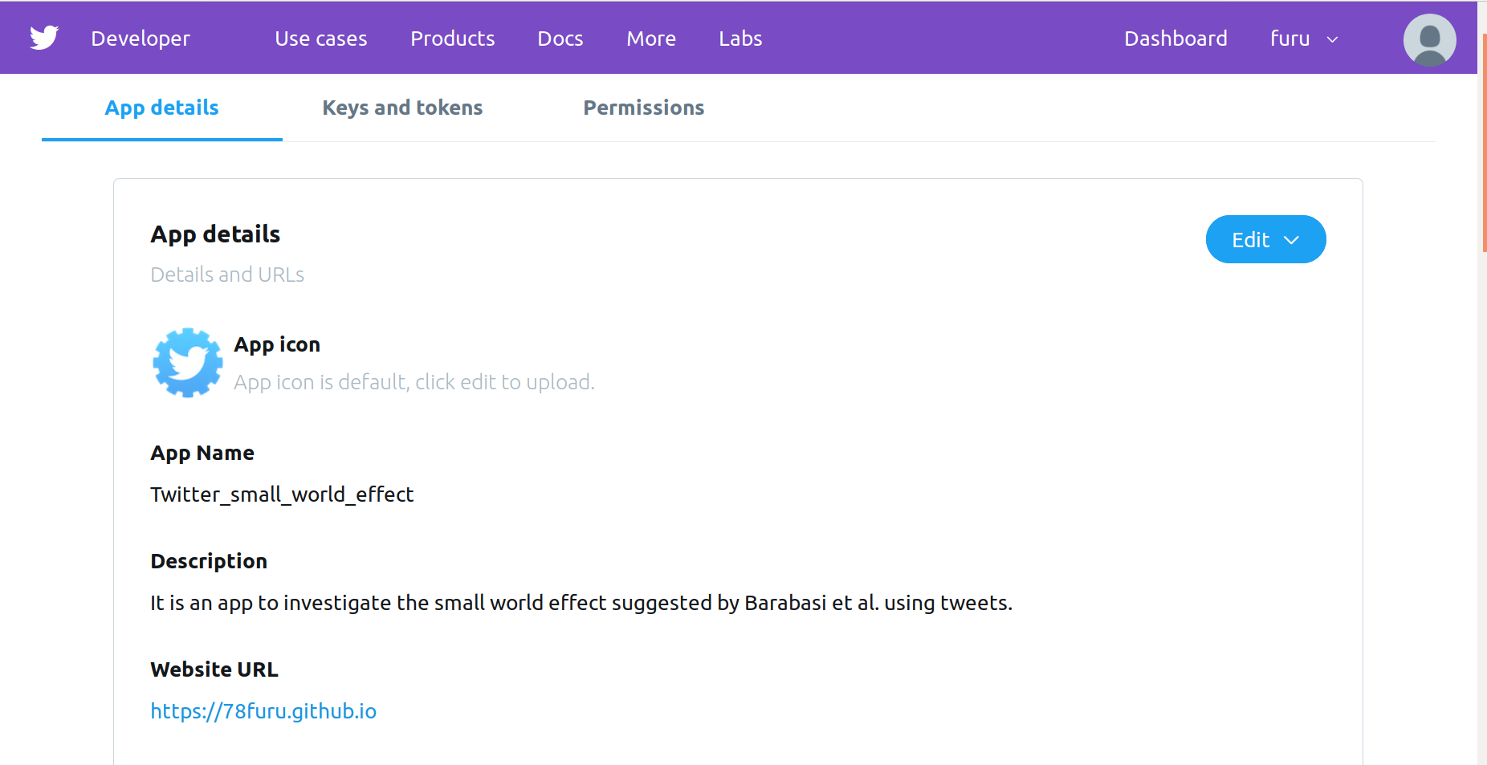Click the 'Website URL' label
The image size is (1487, 765).
[x=214, y=669]
